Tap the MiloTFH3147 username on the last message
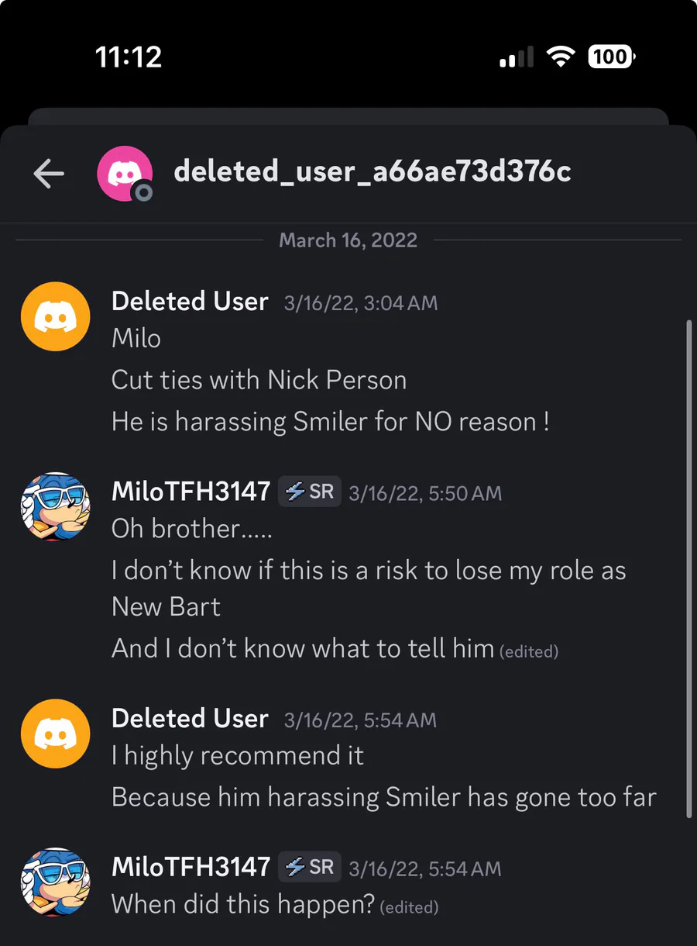Screen dimensions: 697x946 pos(191,867)
